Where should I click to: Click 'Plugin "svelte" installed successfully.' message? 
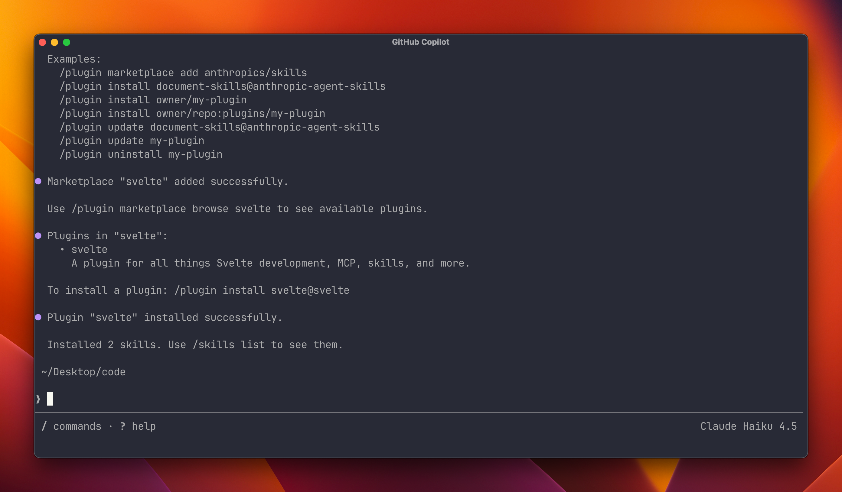[x=165, y=317]
